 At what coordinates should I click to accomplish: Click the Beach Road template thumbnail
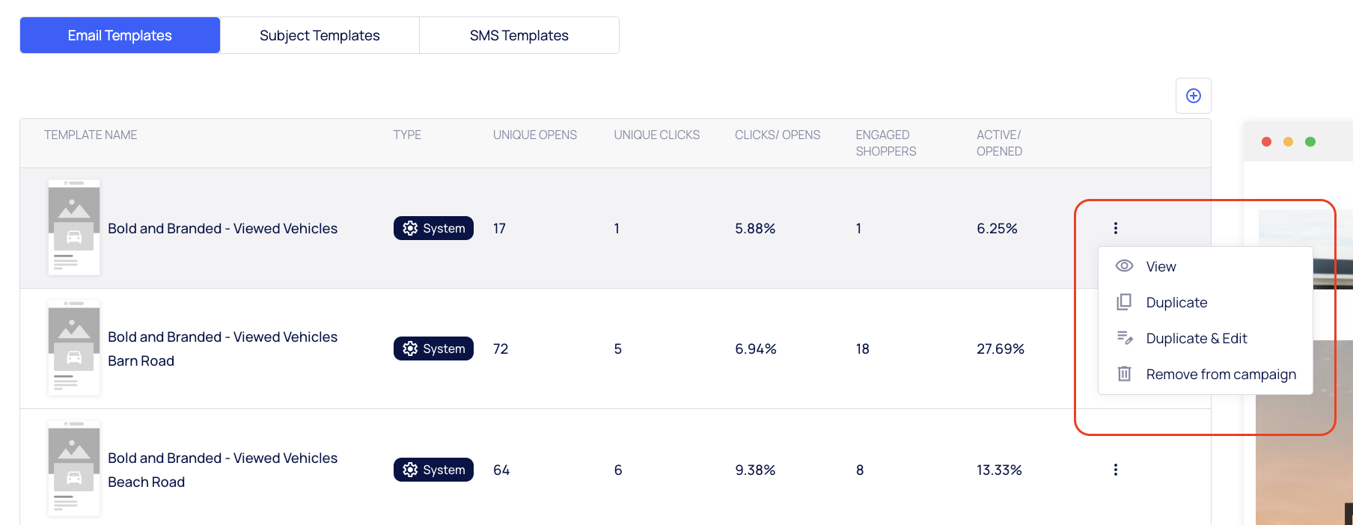74,469
